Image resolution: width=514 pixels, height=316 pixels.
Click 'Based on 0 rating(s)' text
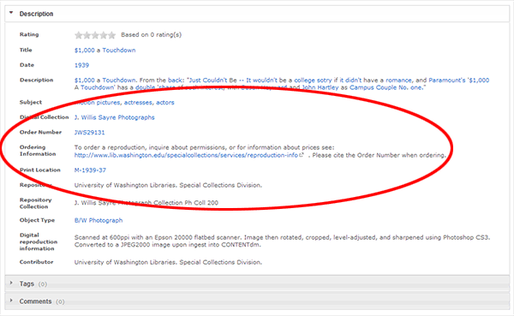click(x=151, y=35)
